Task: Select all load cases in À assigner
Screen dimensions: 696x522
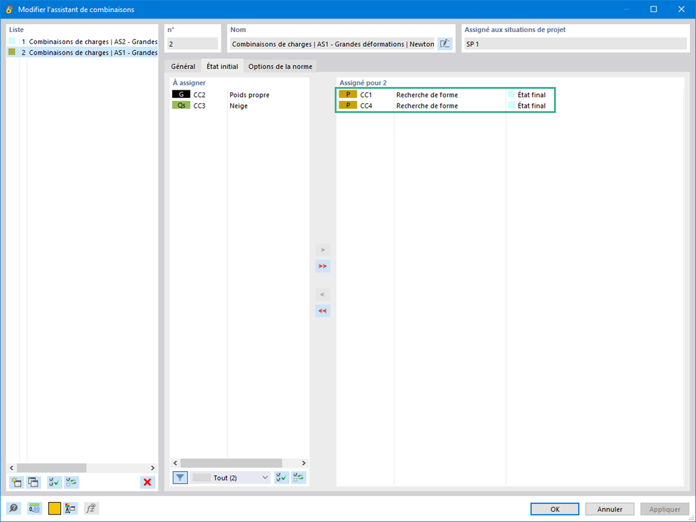Action: 282,478
